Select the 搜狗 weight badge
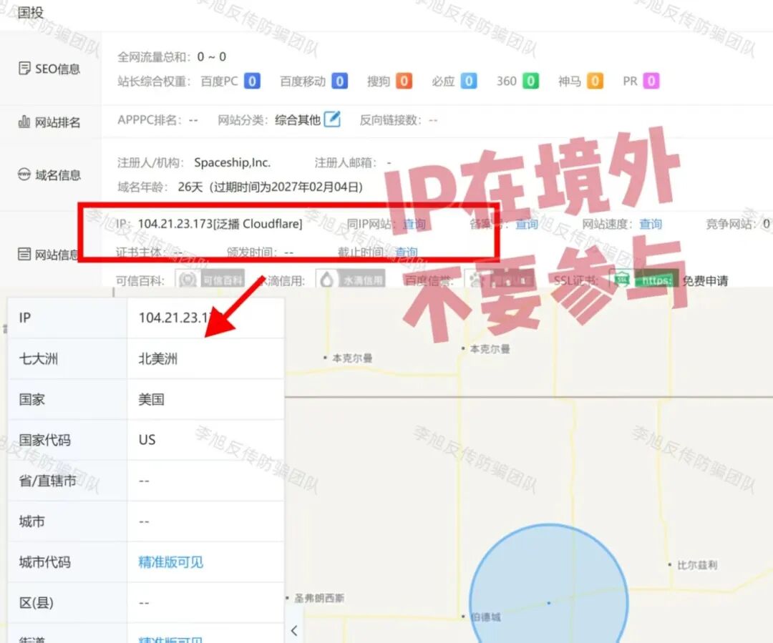 pos(404,81)
